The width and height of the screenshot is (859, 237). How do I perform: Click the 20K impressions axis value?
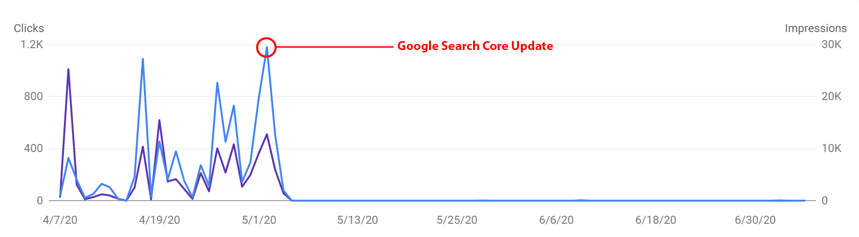pyautogui.click(x=832, y=96)
